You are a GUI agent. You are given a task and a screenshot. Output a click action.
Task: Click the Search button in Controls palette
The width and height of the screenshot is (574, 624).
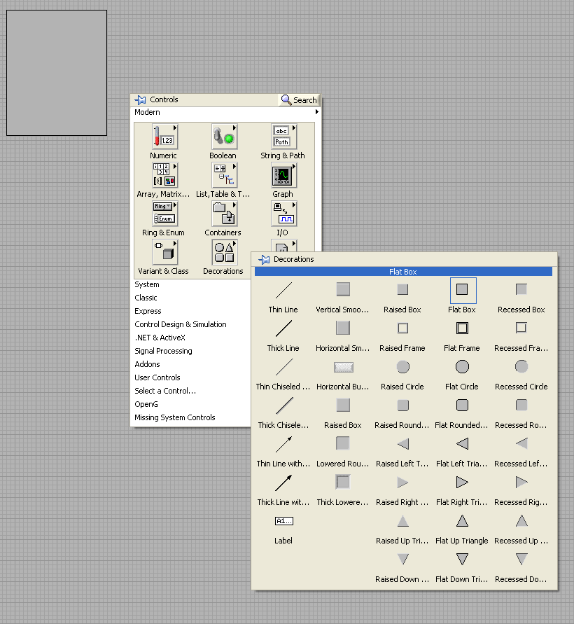click(299, 100)
